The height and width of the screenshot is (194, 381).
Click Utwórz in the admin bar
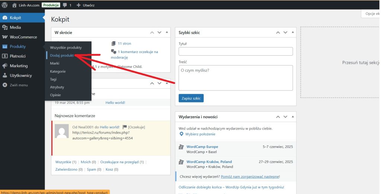click(89, 5)
